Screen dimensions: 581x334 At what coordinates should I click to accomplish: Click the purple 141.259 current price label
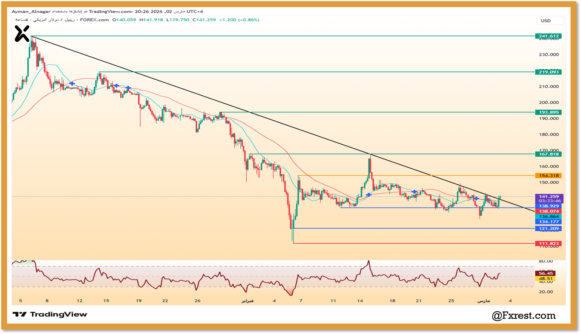coord(549,197)
